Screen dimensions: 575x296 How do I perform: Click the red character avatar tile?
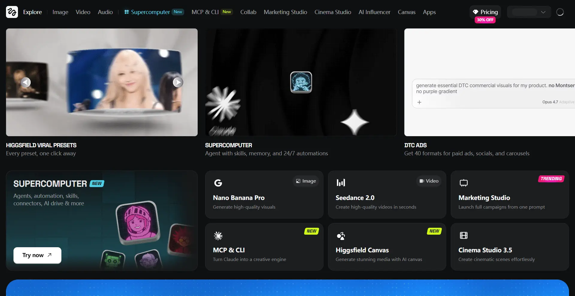(x=182, y=240)
